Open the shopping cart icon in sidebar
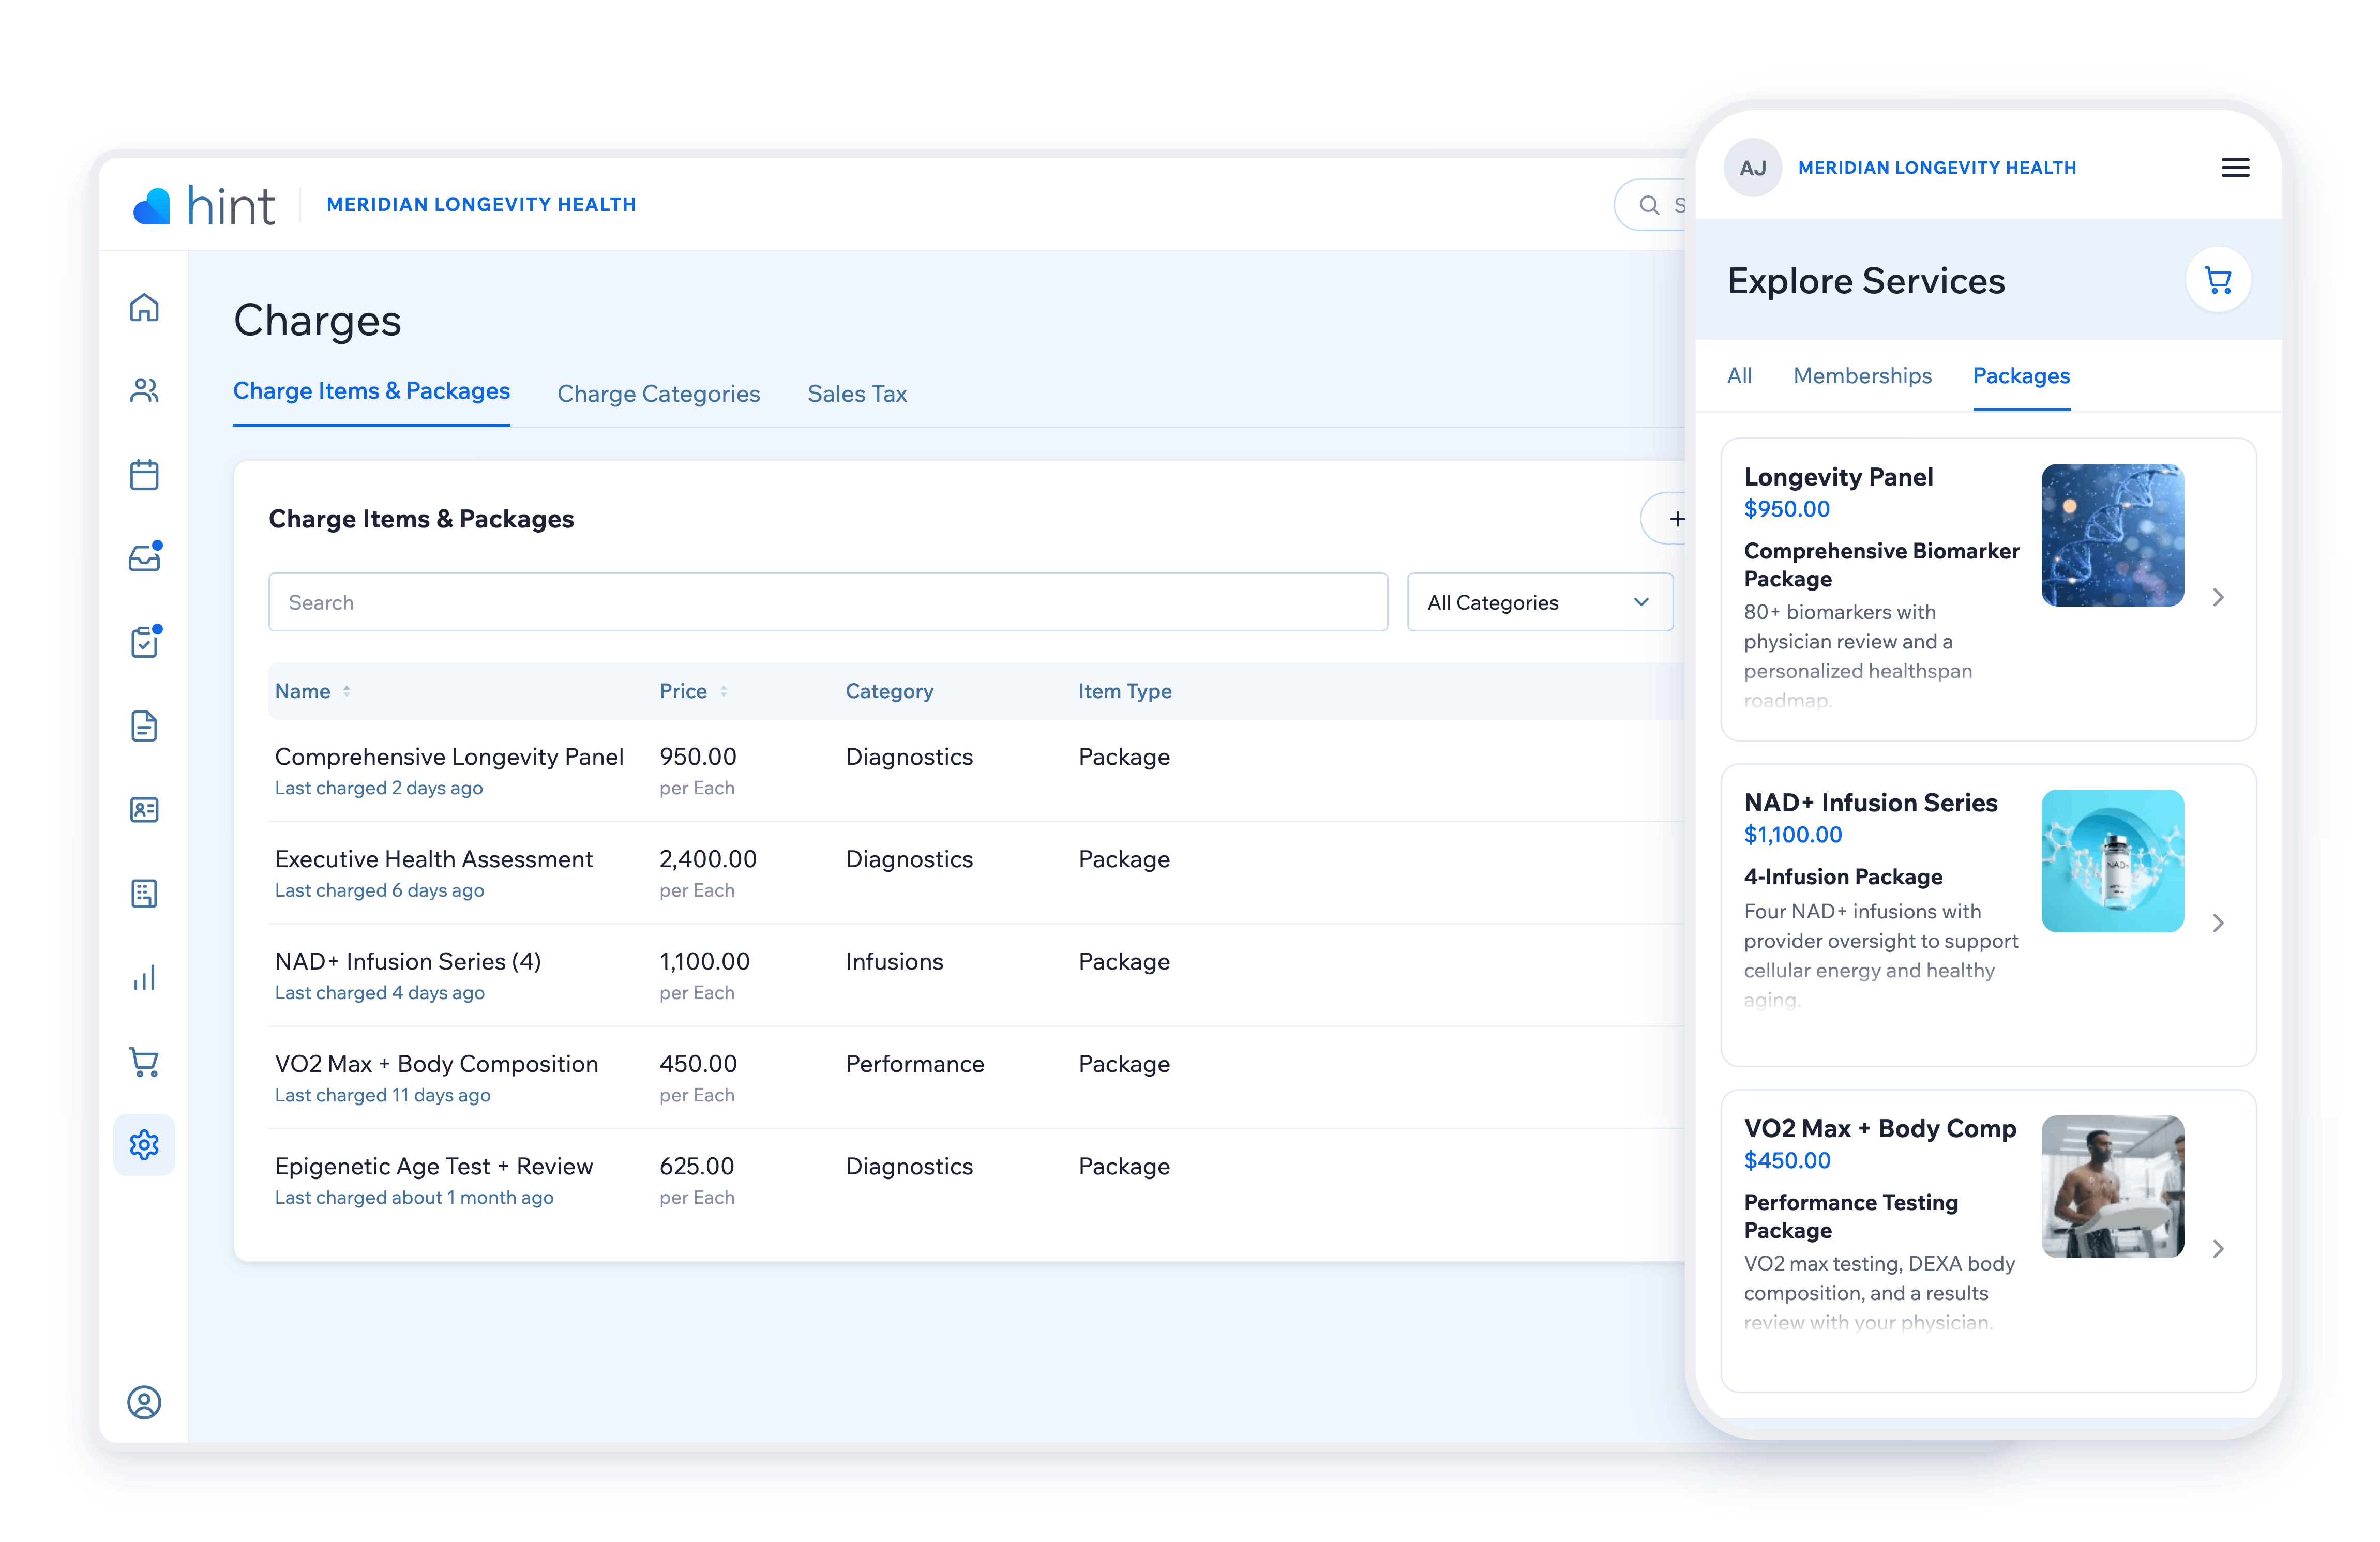The height and width of the screenshot is (1542, 2380). pyautogui.click(x=144, y=1061)
